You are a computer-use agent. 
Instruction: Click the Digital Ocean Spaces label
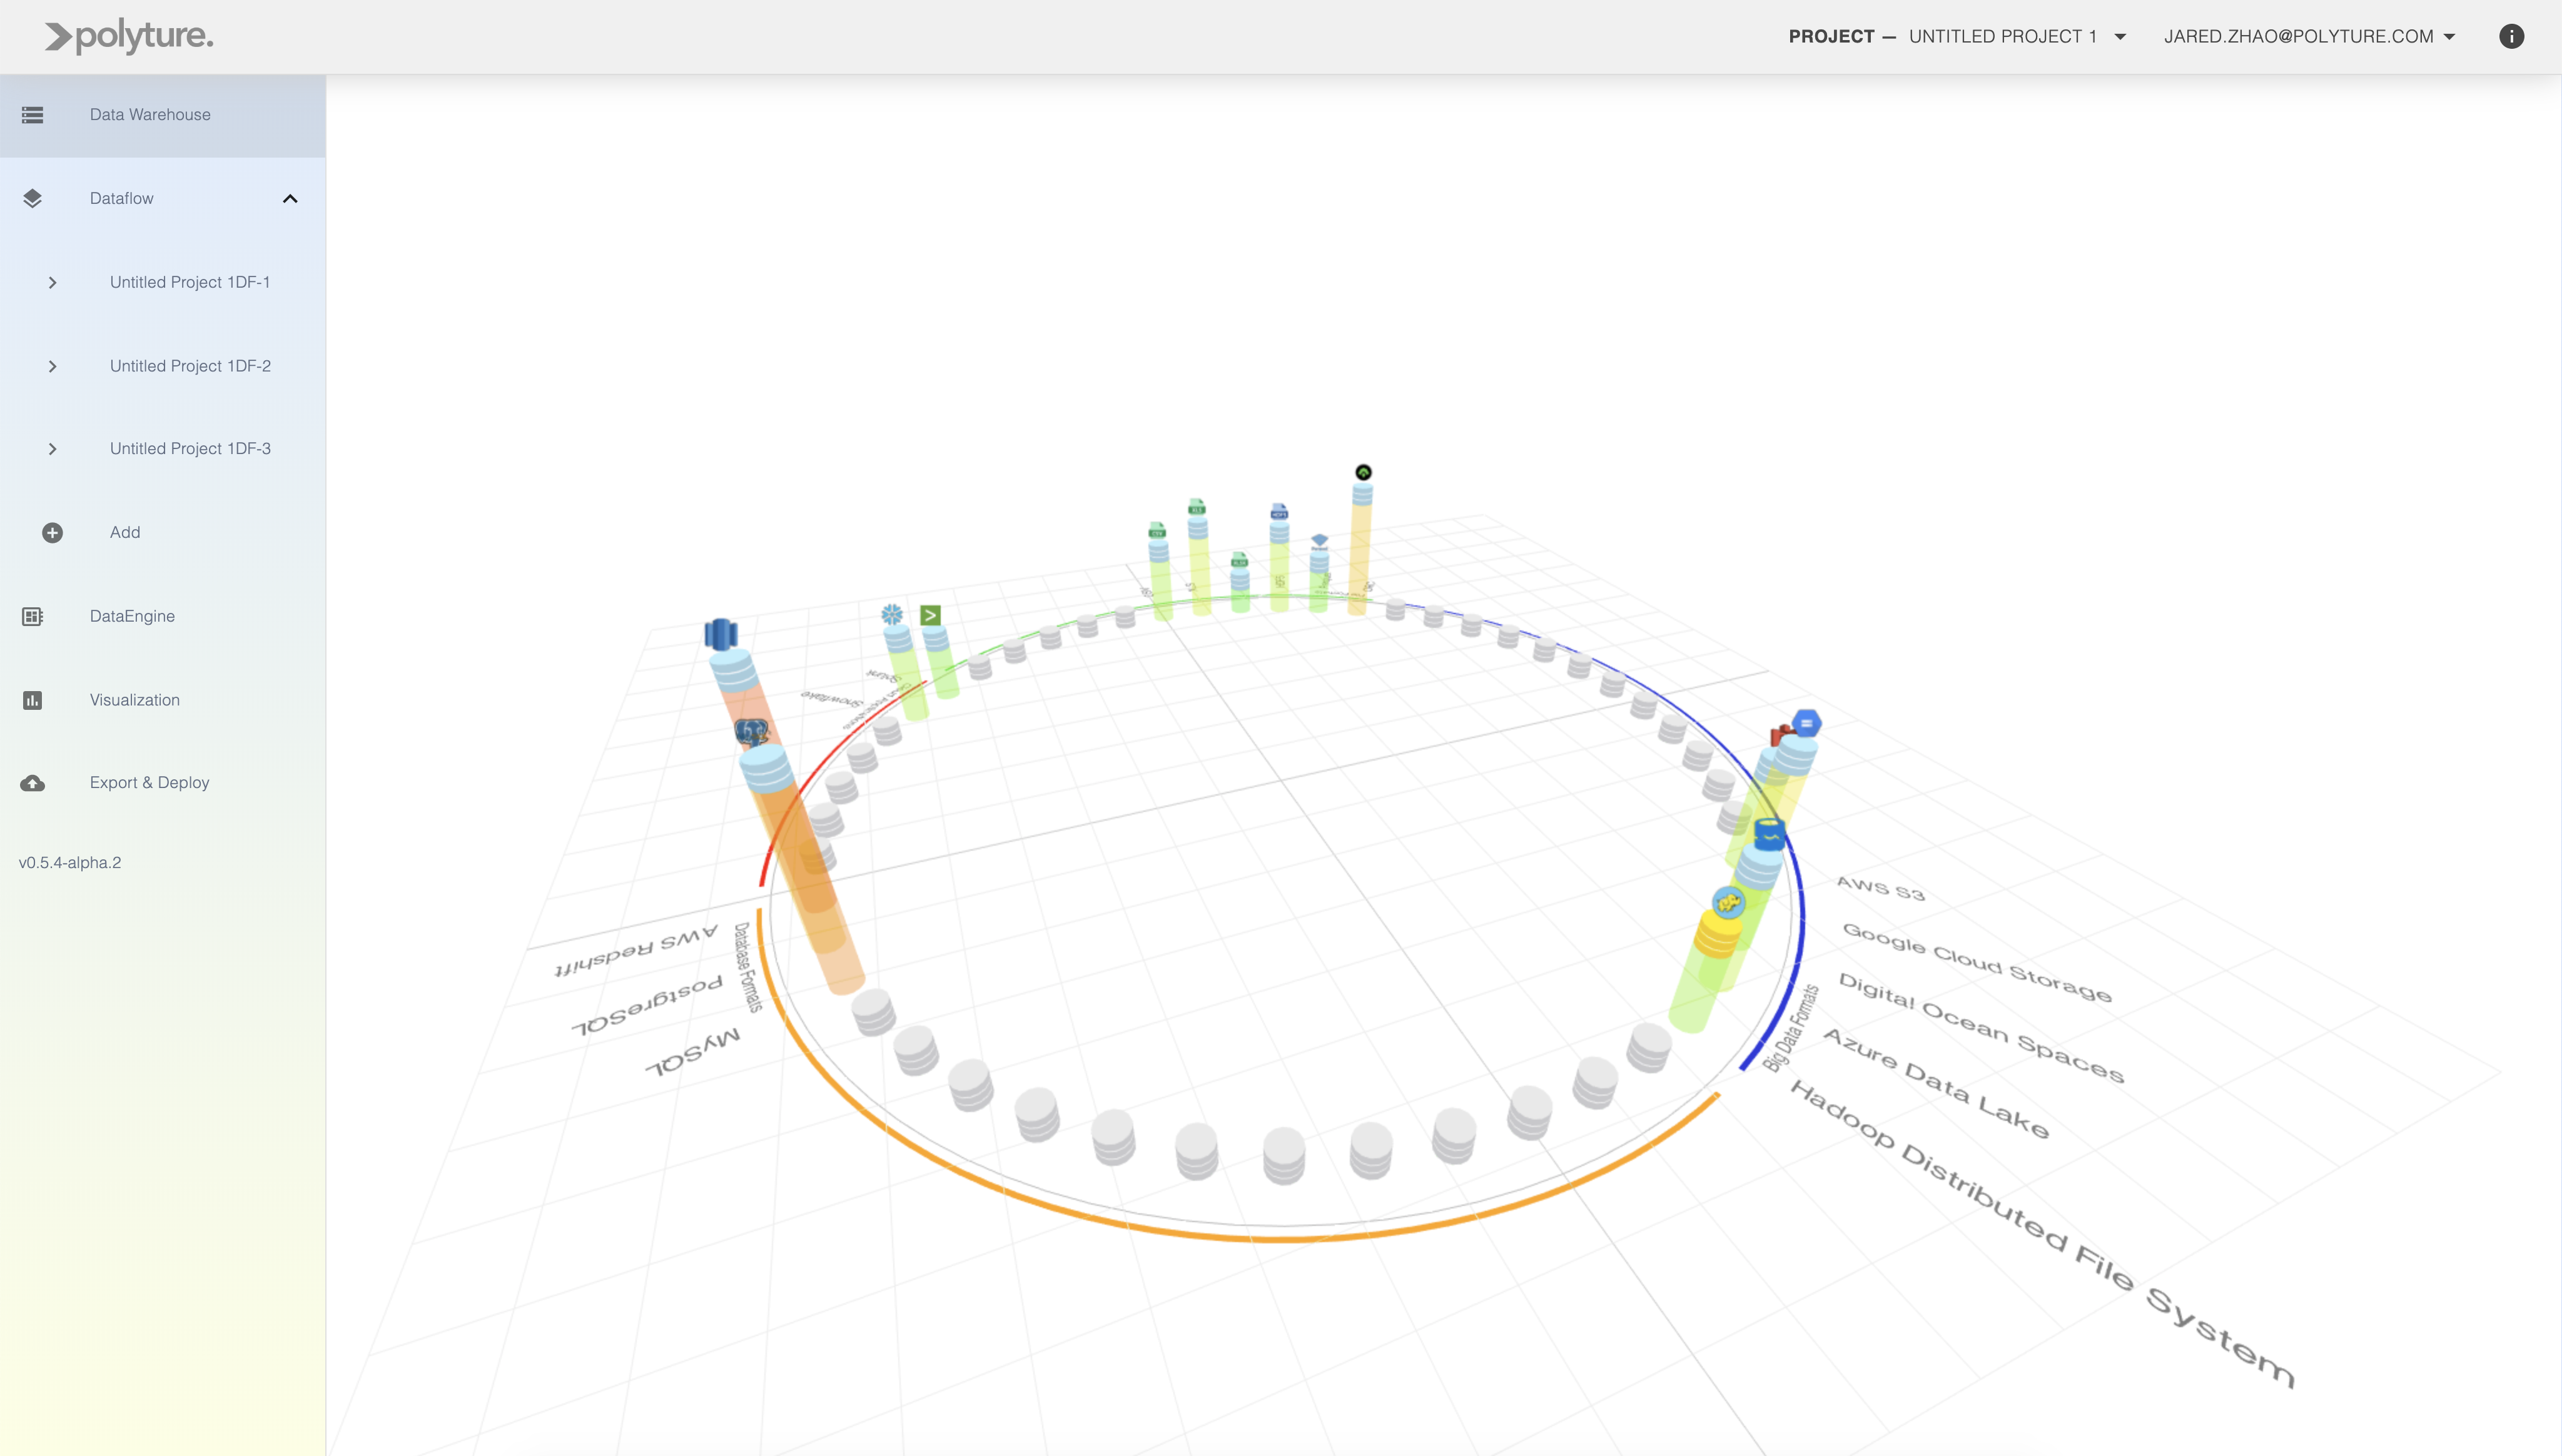click(1981, 1028)
